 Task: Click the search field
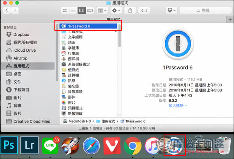[x=206, y=10]
